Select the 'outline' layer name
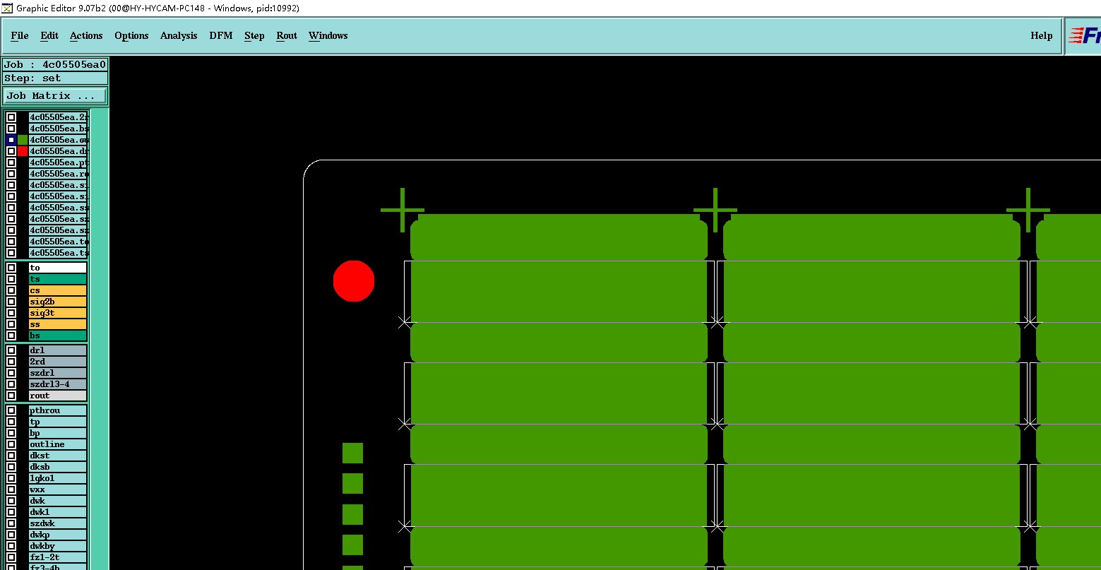Screen dimensions: 1101x570 (x=58, y=444)
